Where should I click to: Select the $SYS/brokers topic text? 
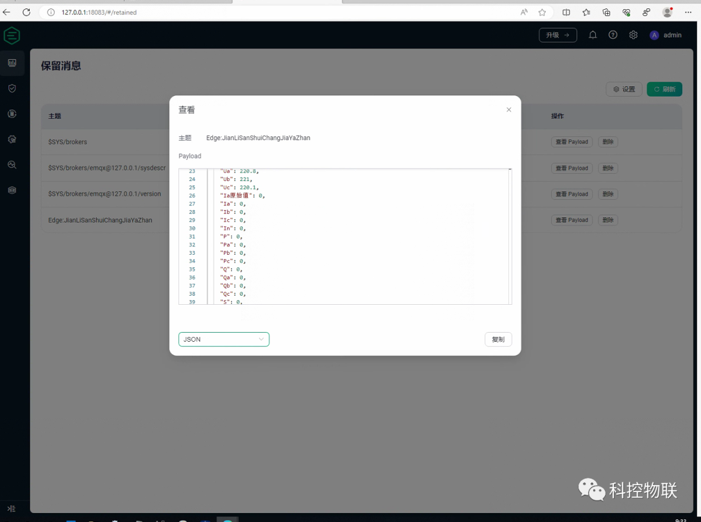pos(68,142)
